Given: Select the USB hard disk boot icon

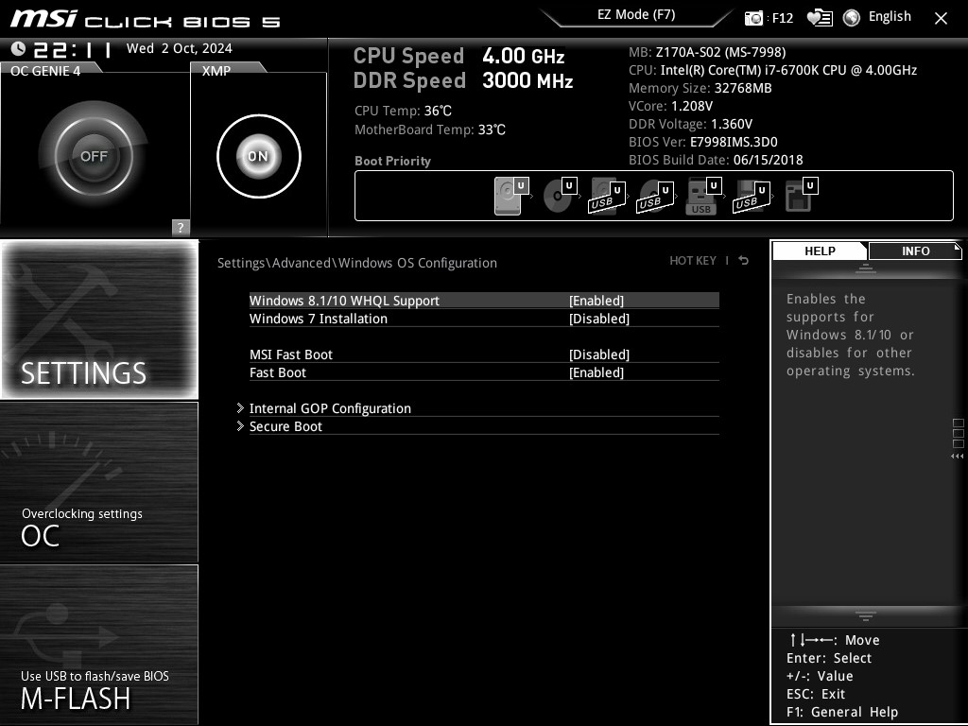Looking at the screenshot, I should [x=607, y=196].
